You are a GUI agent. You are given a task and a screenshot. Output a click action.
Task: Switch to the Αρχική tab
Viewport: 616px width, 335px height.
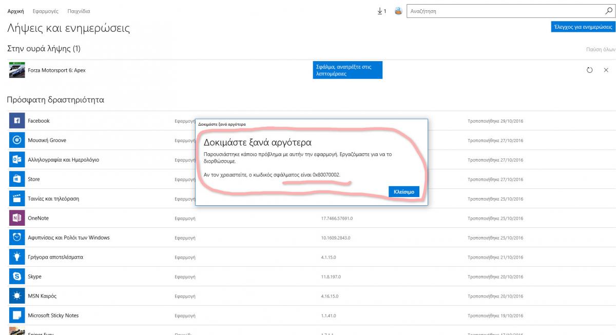(x=16, y=11)
